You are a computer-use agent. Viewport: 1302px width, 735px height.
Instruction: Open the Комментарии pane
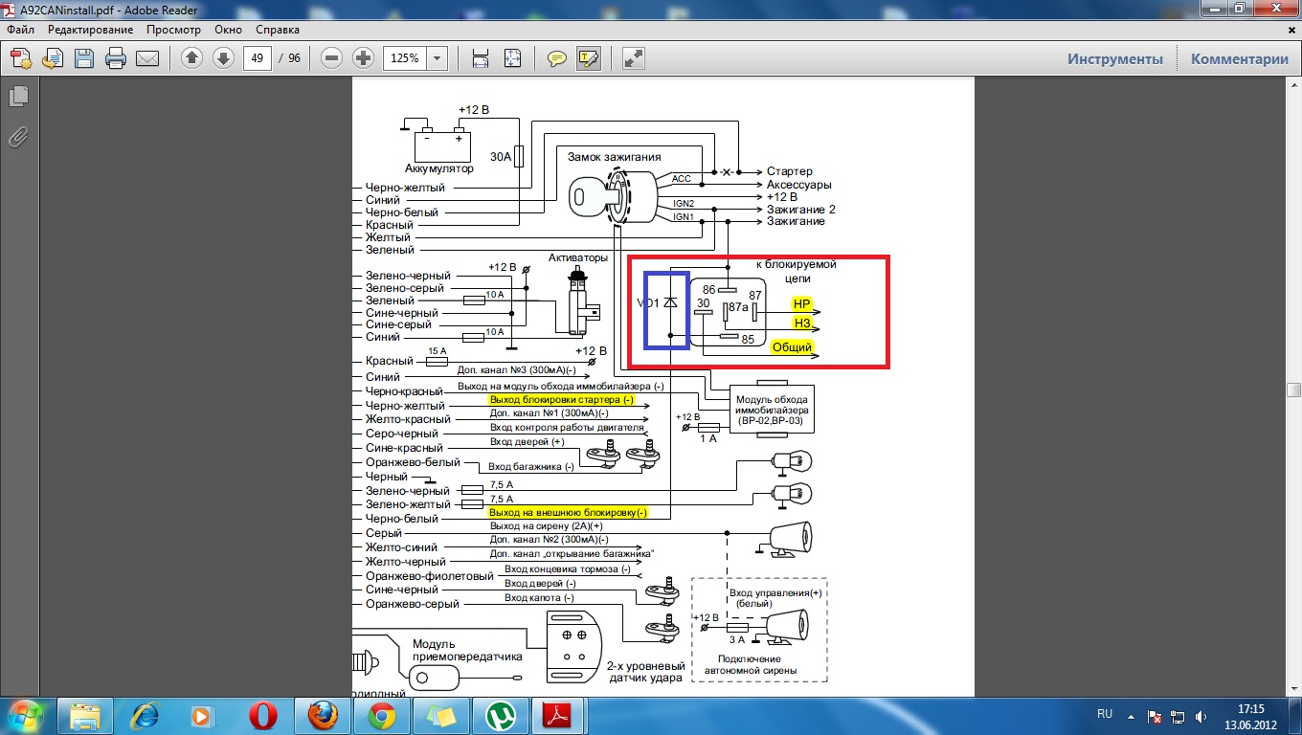tap(1239, 58)
